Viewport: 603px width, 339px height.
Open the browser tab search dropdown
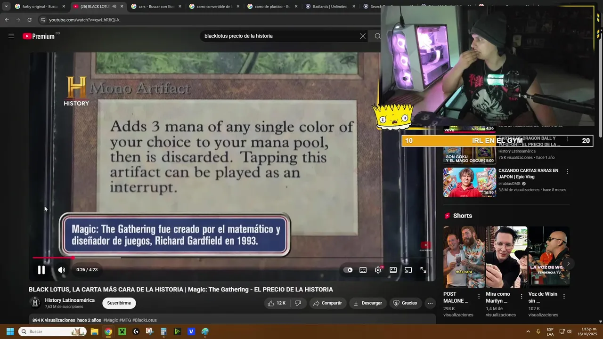(6, 7)
